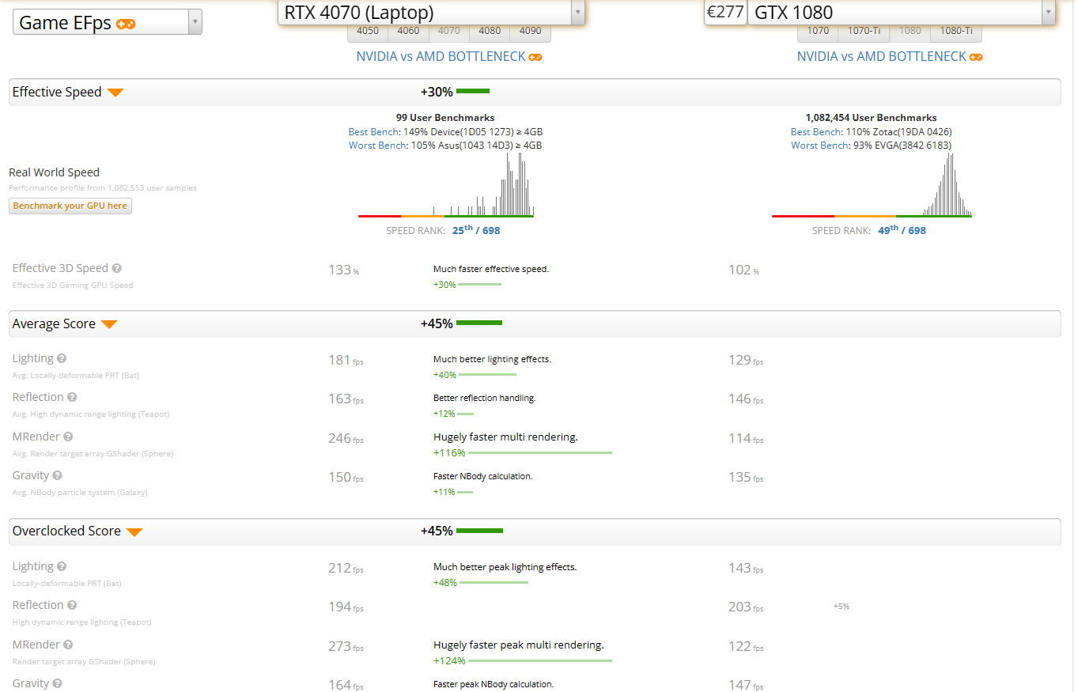Collapse the Effective Speed section arrow
Viewport: 1078px width, 692px height.
(115, 93)
